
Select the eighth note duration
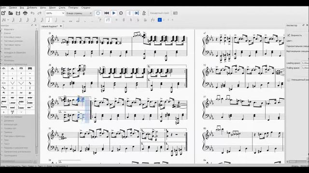[x=42, y=20]
